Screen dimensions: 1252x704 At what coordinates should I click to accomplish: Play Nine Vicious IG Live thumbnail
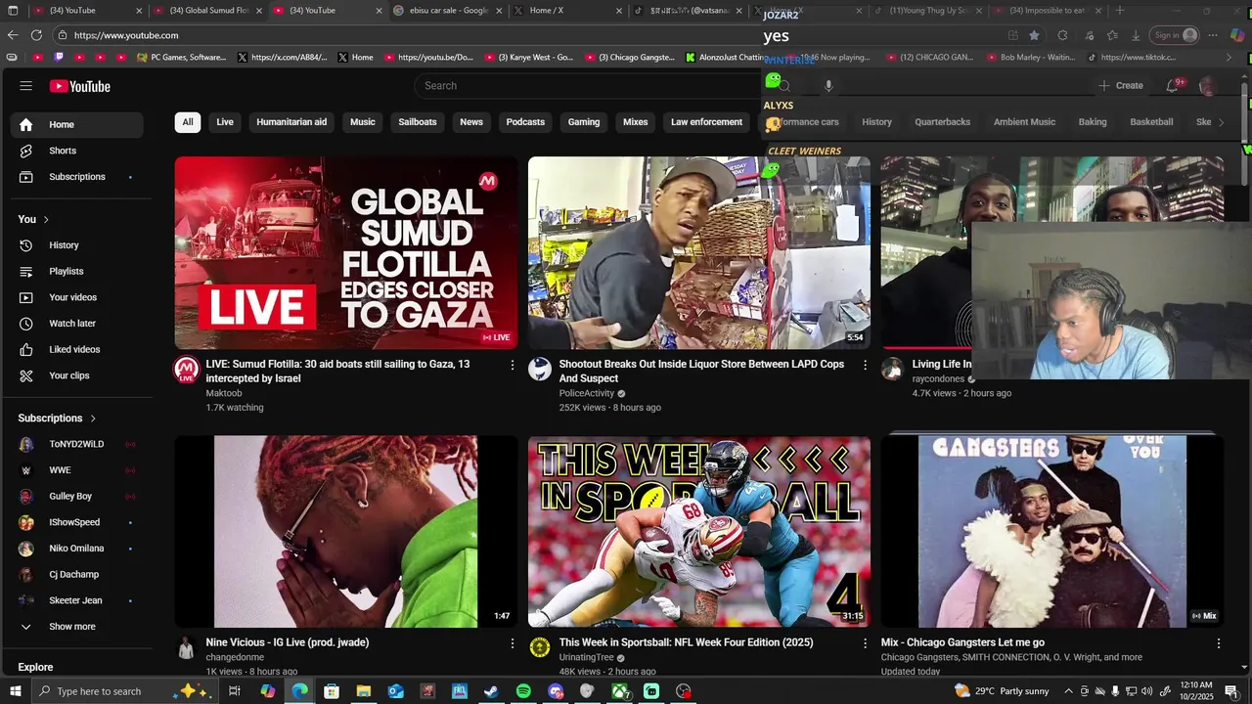(346, 532)
